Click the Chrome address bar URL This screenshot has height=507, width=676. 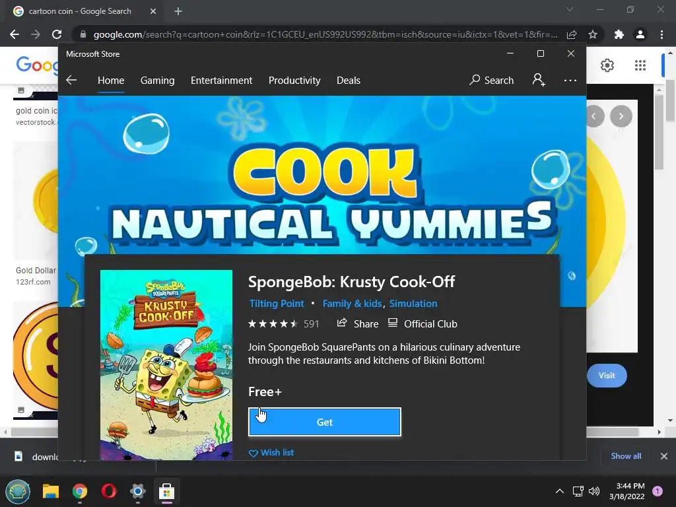coord(325,34)
